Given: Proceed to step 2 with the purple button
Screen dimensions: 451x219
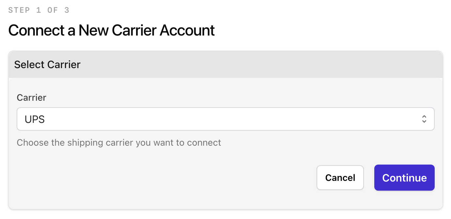Looking at the screenshot, I should point(404,178).
